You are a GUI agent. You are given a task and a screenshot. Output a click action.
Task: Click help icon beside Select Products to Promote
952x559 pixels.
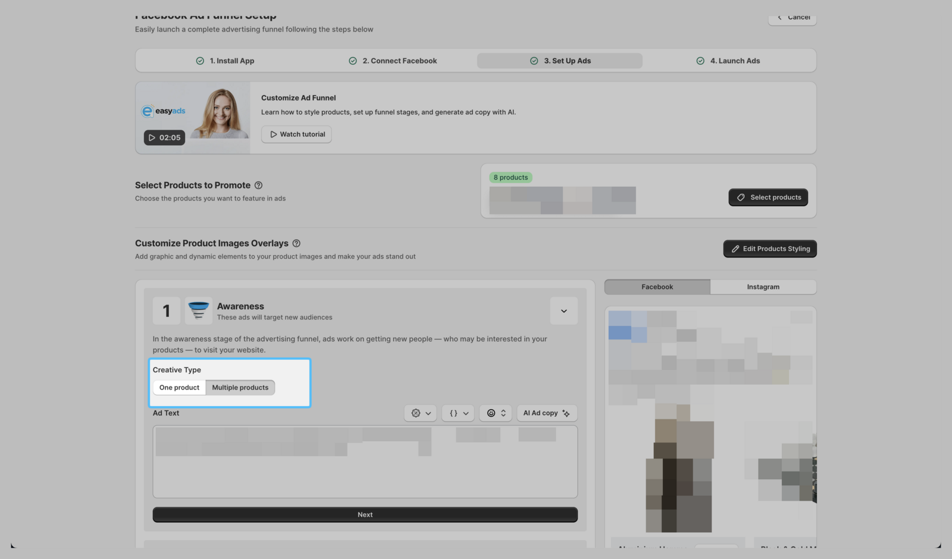(x=258, y=186)
